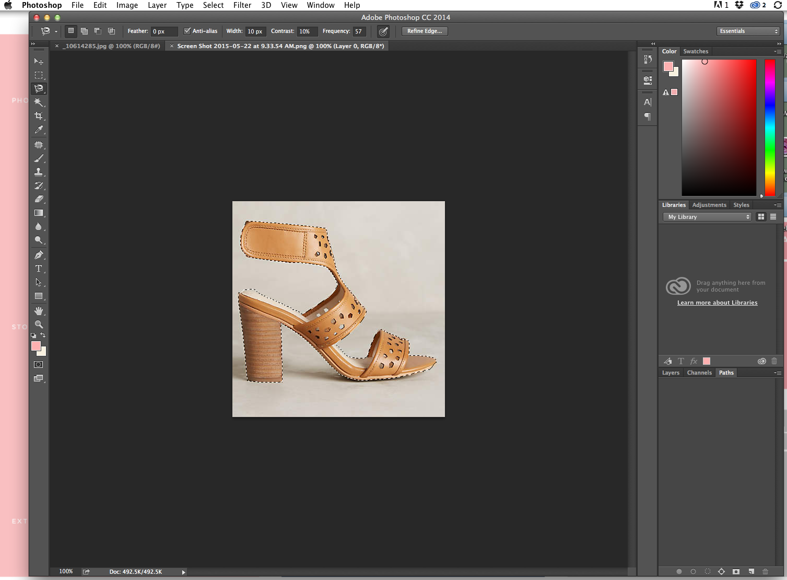Enable Add to selection mode
Screen dimensions: 787x580
[84, 31]
